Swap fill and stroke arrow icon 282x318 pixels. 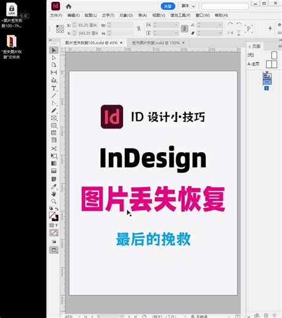[56, 209]
